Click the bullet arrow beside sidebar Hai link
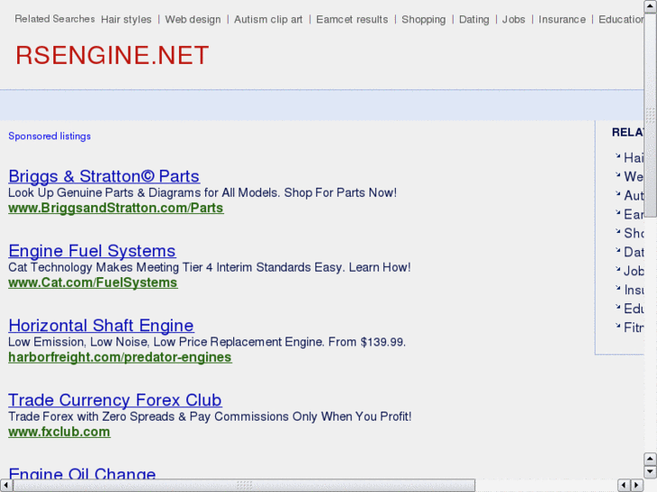Image resolution: width=657 pixels, height=492 pixels. click(617, 156)
